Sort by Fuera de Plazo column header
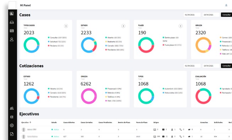This screenshot has height=140, width=232. point(142,122)
